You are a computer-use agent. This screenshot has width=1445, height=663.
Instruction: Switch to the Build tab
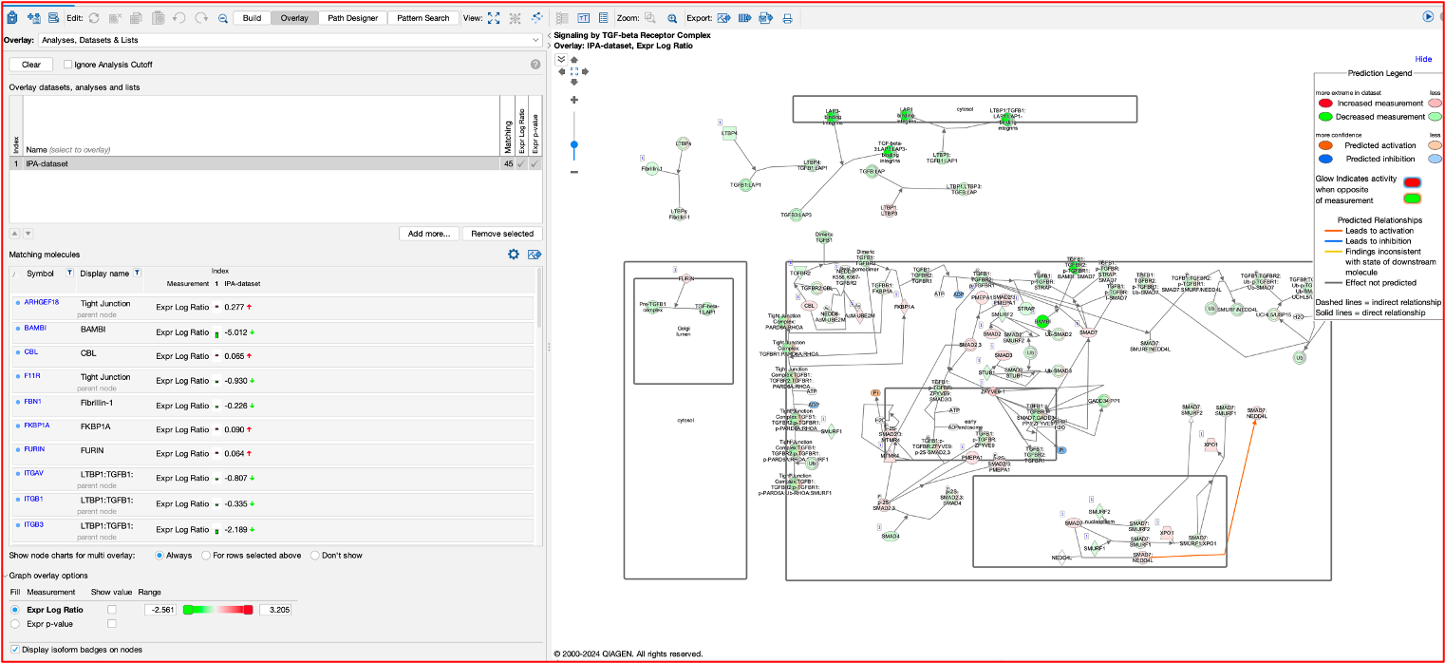pyautogui.click(x=252, y=18)
